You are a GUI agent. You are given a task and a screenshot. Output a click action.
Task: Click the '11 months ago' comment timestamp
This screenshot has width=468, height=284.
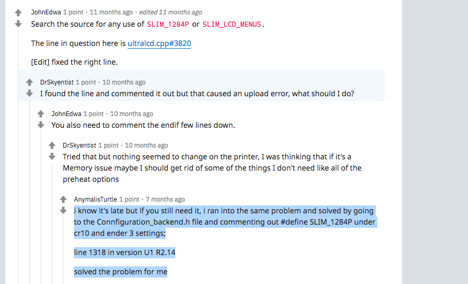(x=111, y=12)
